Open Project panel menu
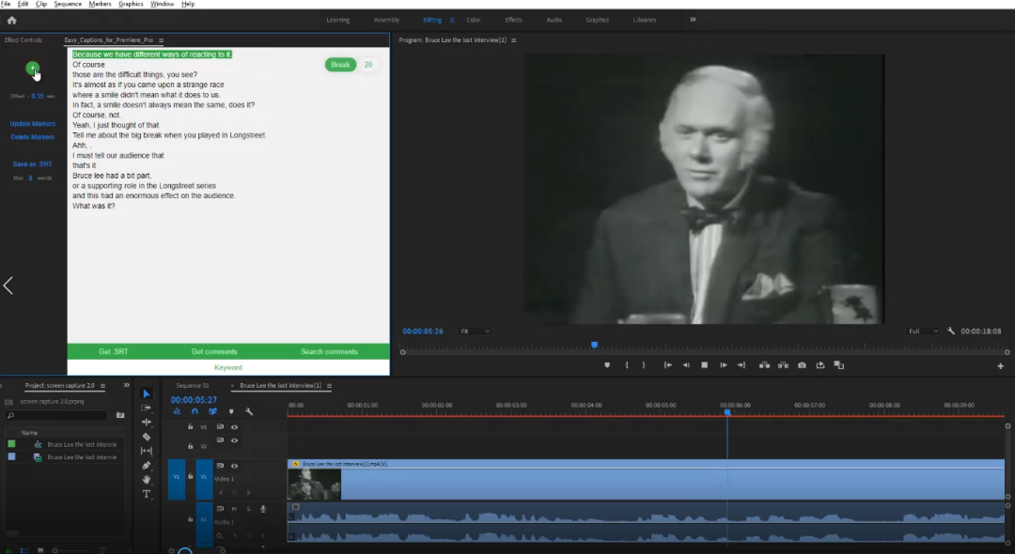The image size is (1015, 554). pos(102,386)
